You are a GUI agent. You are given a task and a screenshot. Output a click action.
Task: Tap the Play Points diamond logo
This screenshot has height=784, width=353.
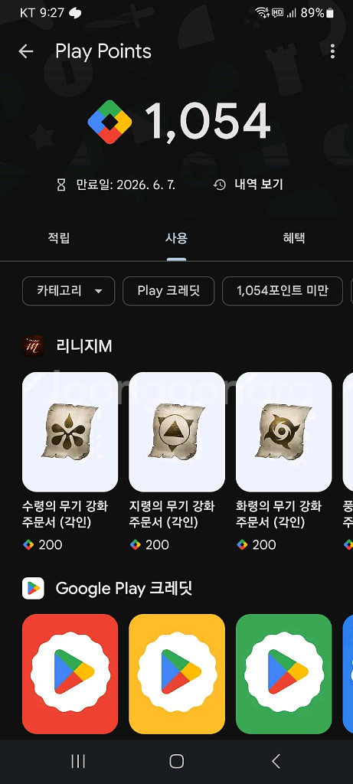coord(109,122)
